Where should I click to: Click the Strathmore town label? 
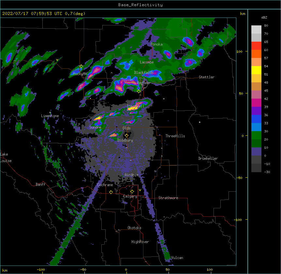click(168, 198)
